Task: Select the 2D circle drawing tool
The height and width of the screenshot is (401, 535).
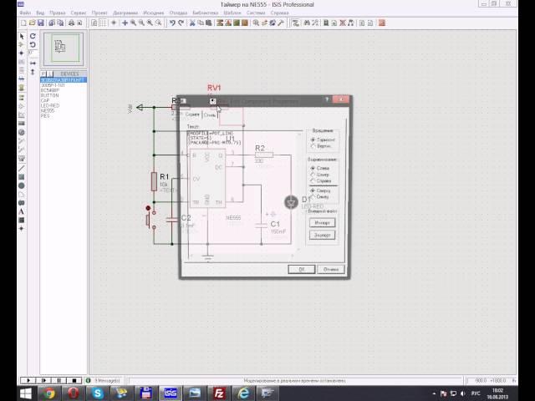Action: coord(22,185)
